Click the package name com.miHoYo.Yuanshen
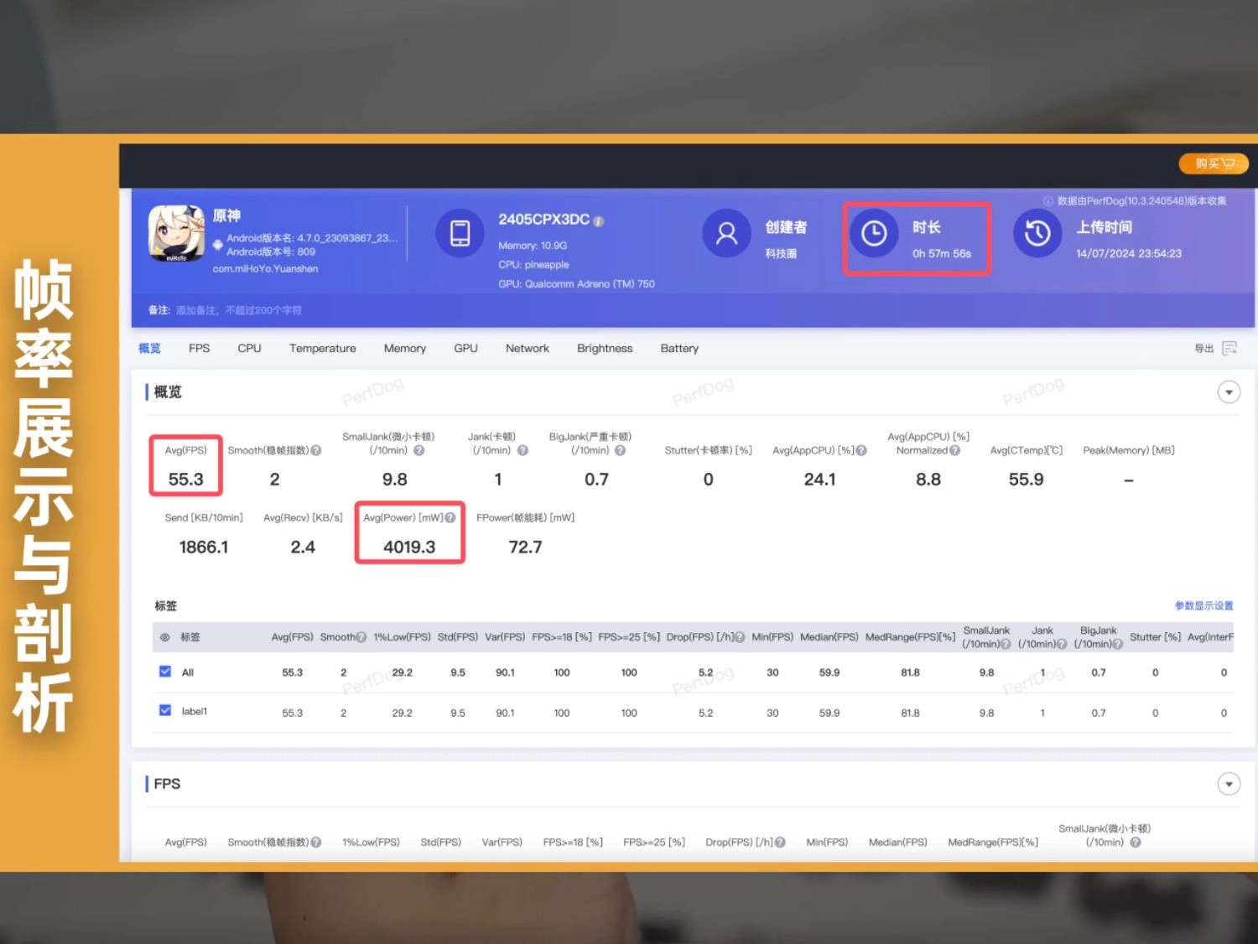Viewport: 1258px width, 944px height. tap(265, 269)
